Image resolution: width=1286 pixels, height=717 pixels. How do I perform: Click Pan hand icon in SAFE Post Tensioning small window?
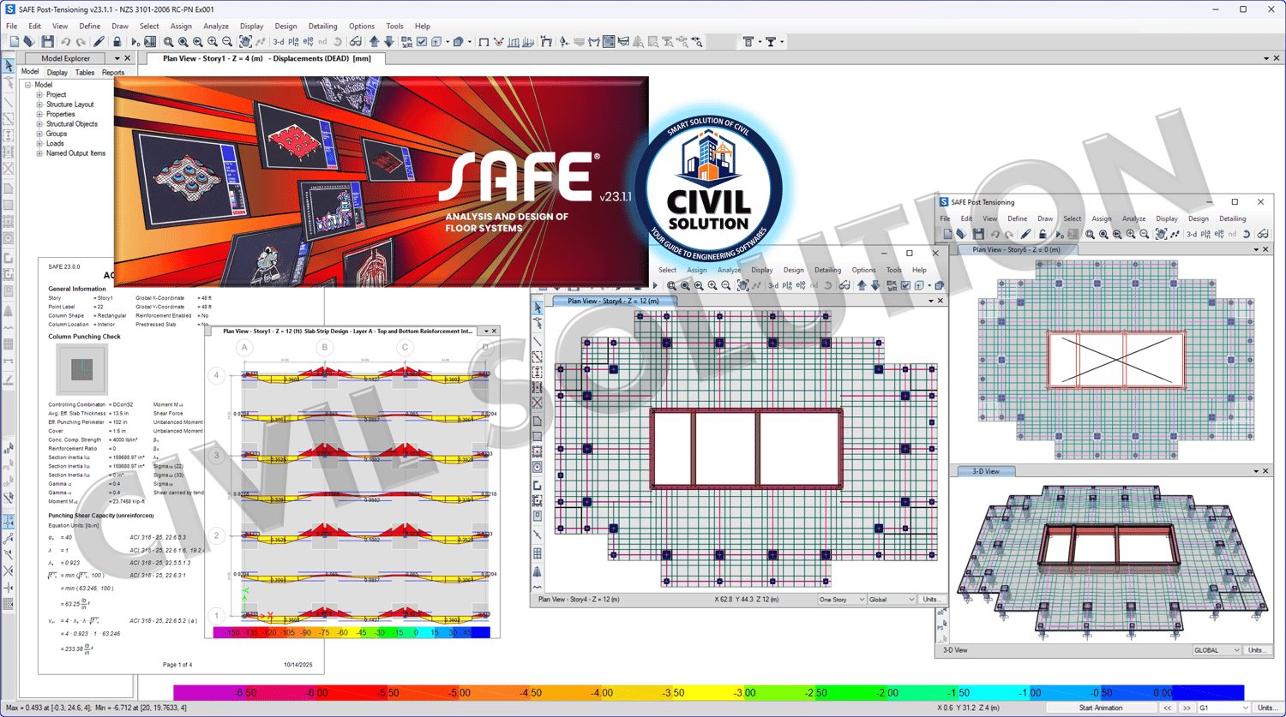click(1161, 234)
